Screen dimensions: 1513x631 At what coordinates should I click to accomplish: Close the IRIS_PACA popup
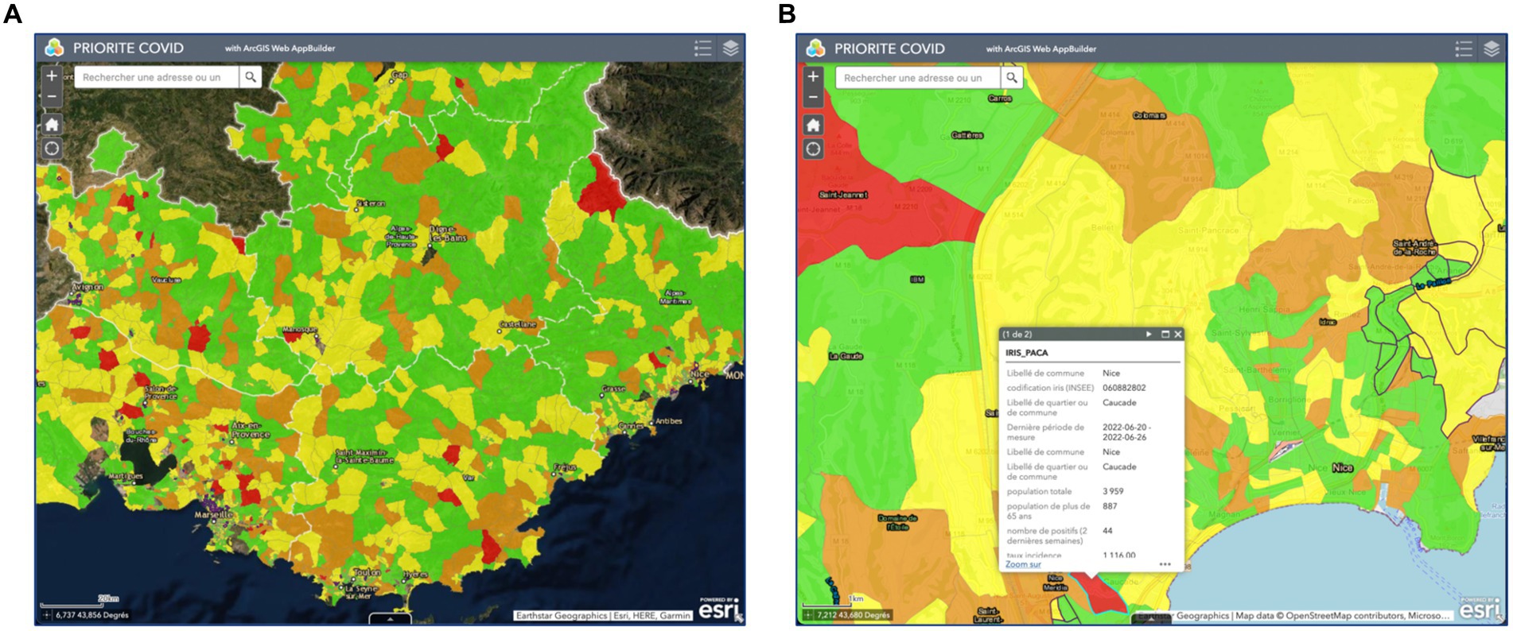click(x=1178, y=335)
